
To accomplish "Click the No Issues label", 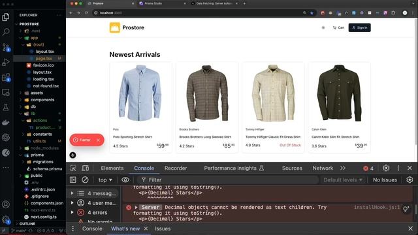I will [385, 180].
